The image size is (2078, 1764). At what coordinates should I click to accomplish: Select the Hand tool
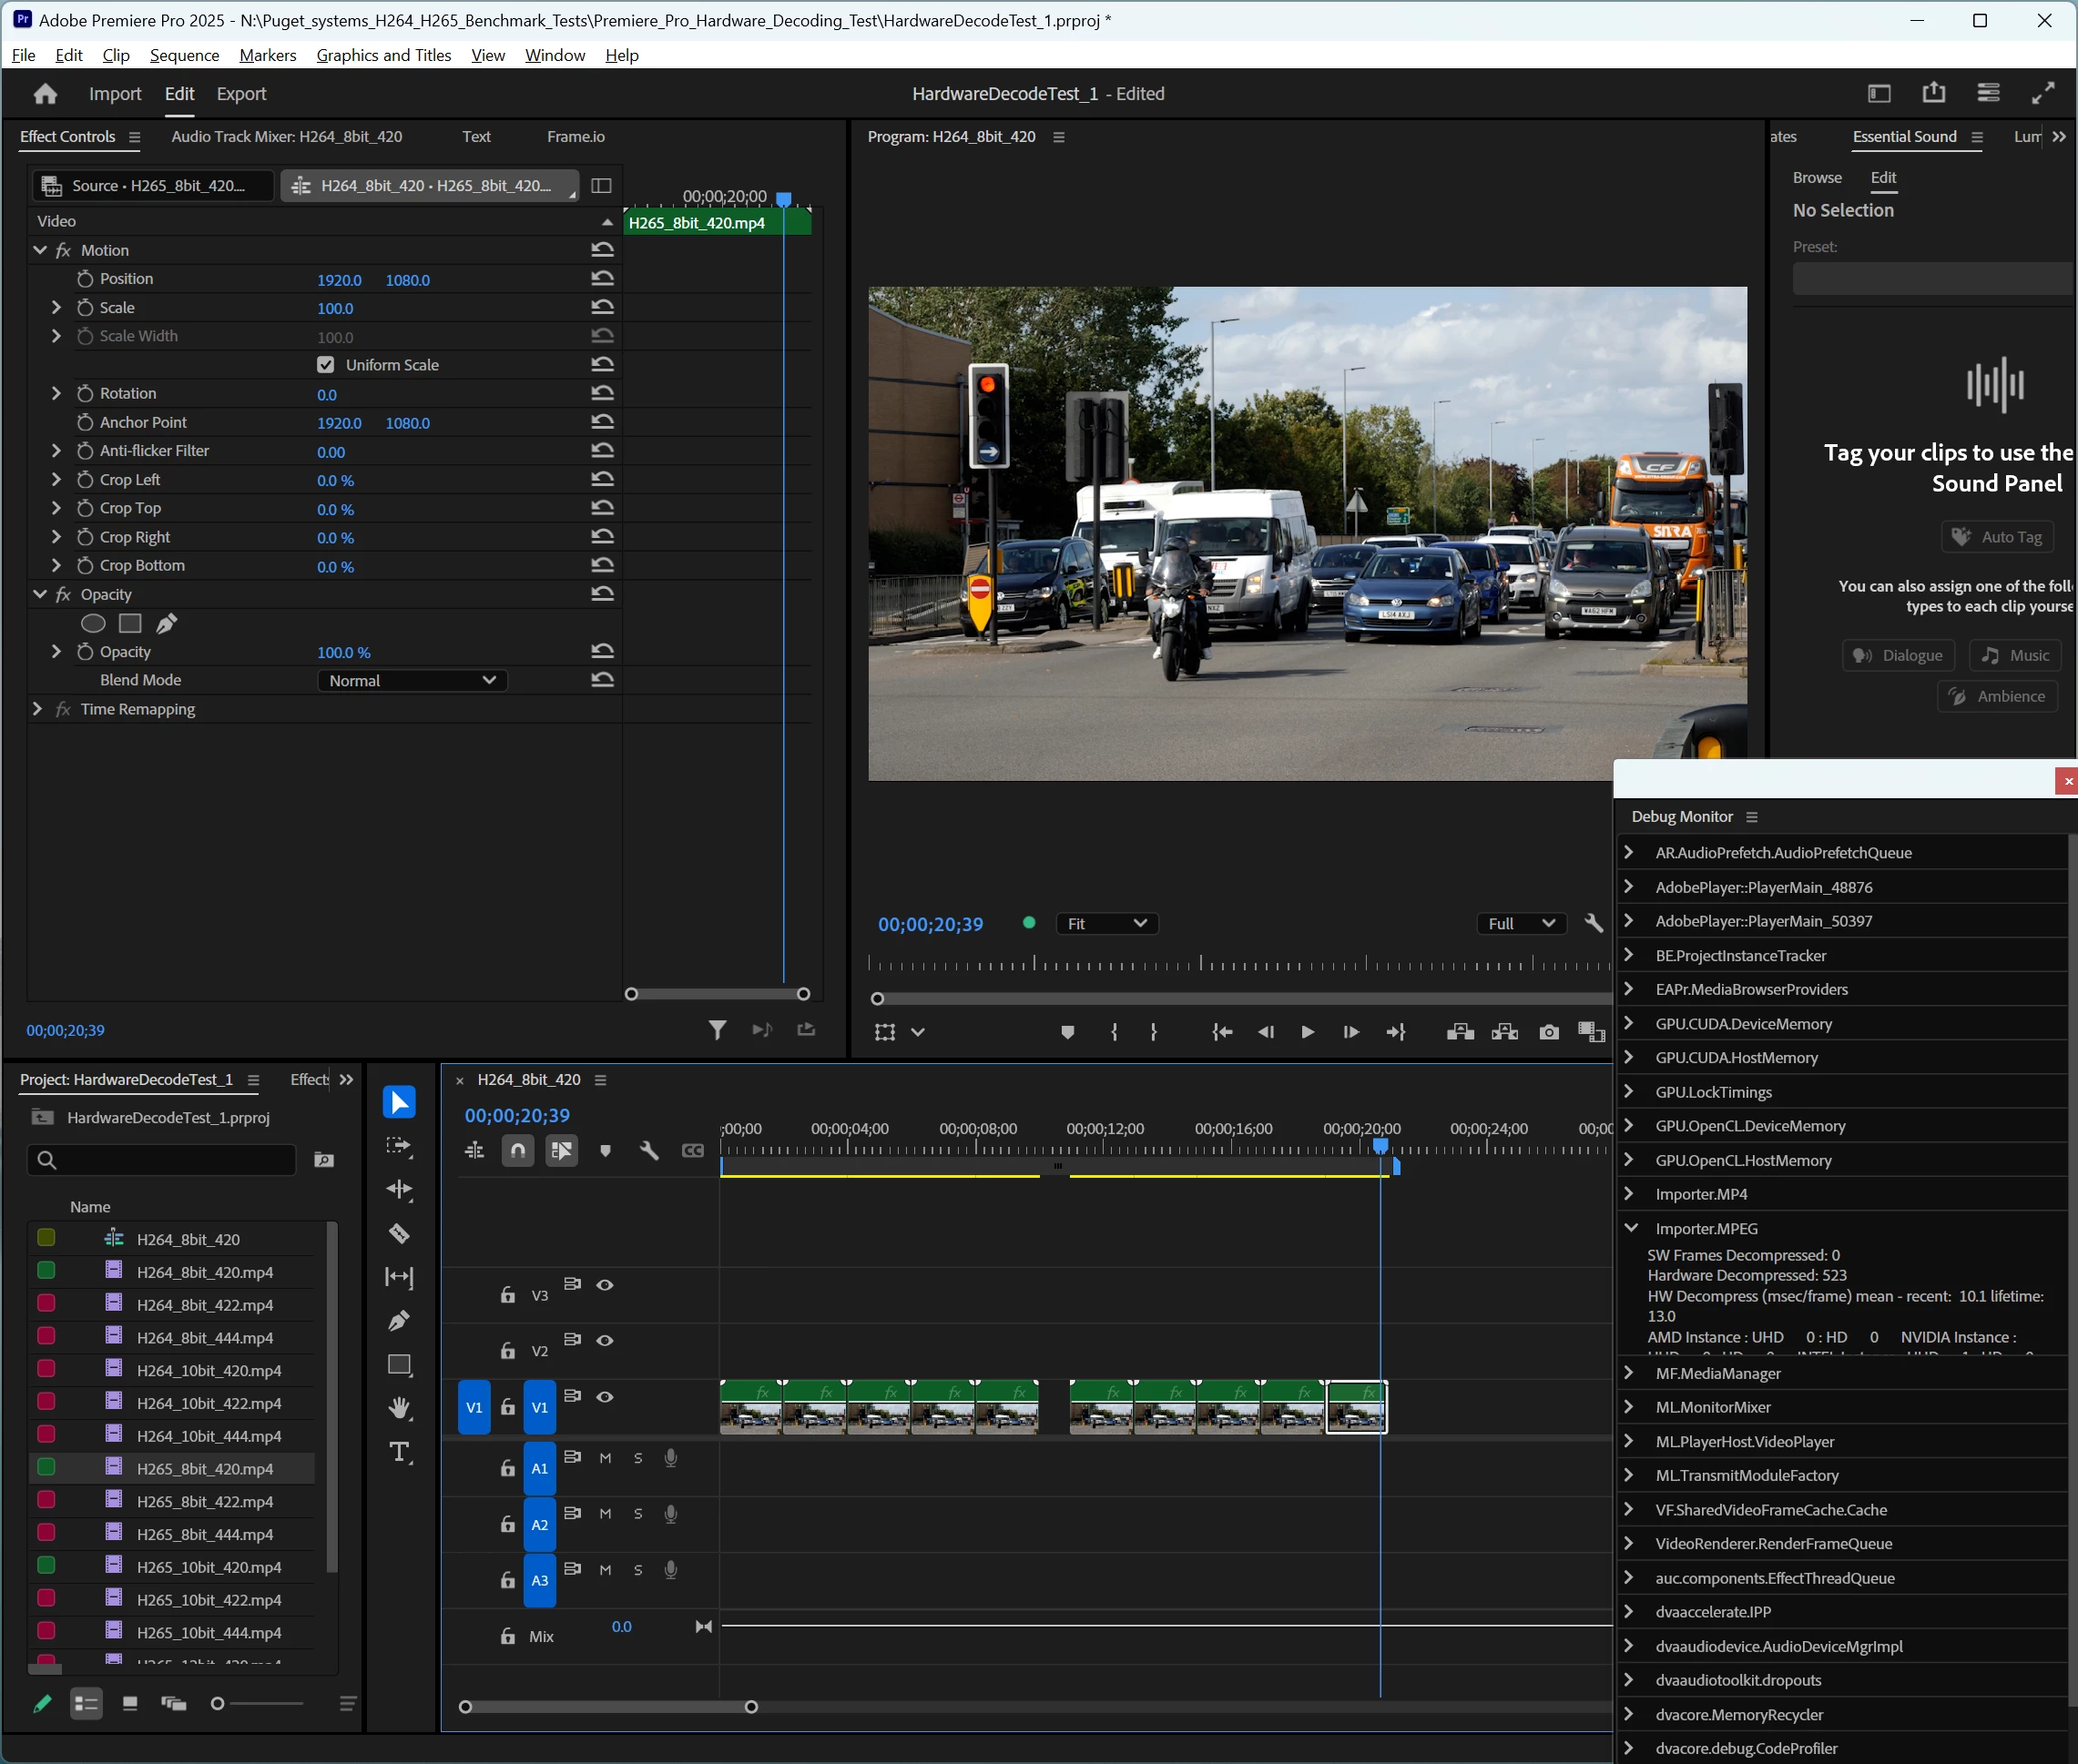[399, 1408]
